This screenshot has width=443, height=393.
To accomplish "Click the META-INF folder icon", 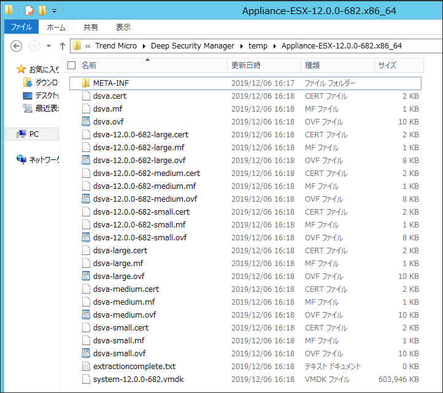I will (86, 83).
